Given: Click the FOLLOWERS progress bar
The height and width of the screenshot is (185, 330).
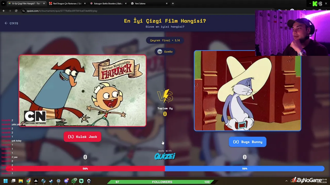Looking at the screenshot, I should click(162, 182).
